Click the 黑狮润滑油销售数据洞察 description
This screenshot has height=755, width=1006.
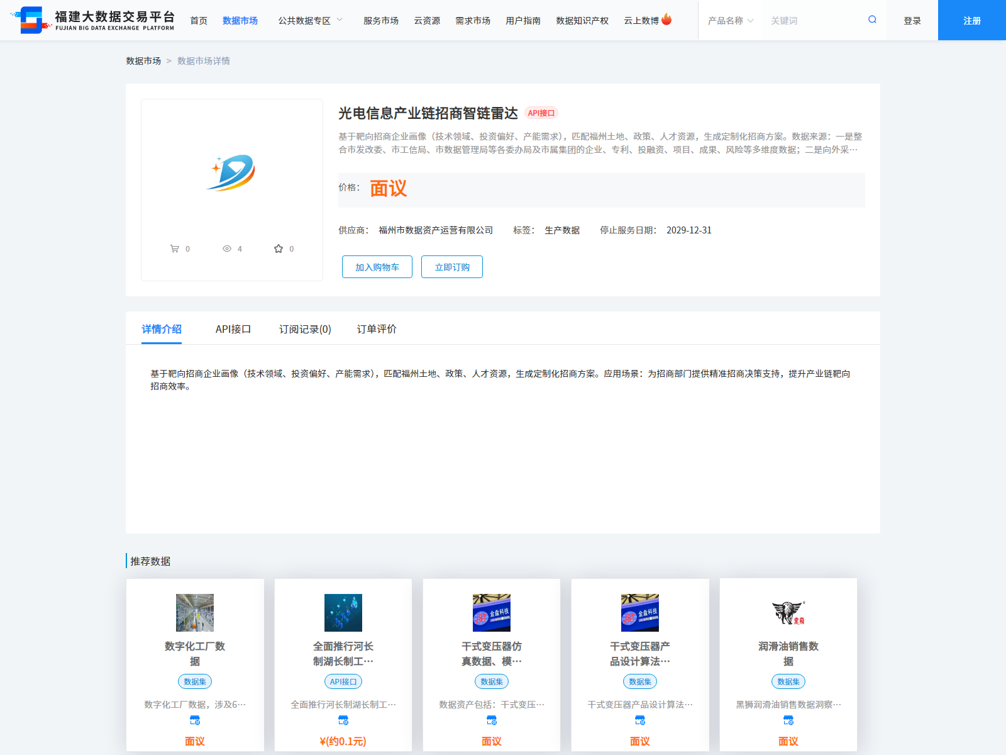tap(788, 705)
